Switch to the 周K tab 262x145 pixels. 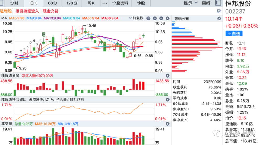click(91, 3)
